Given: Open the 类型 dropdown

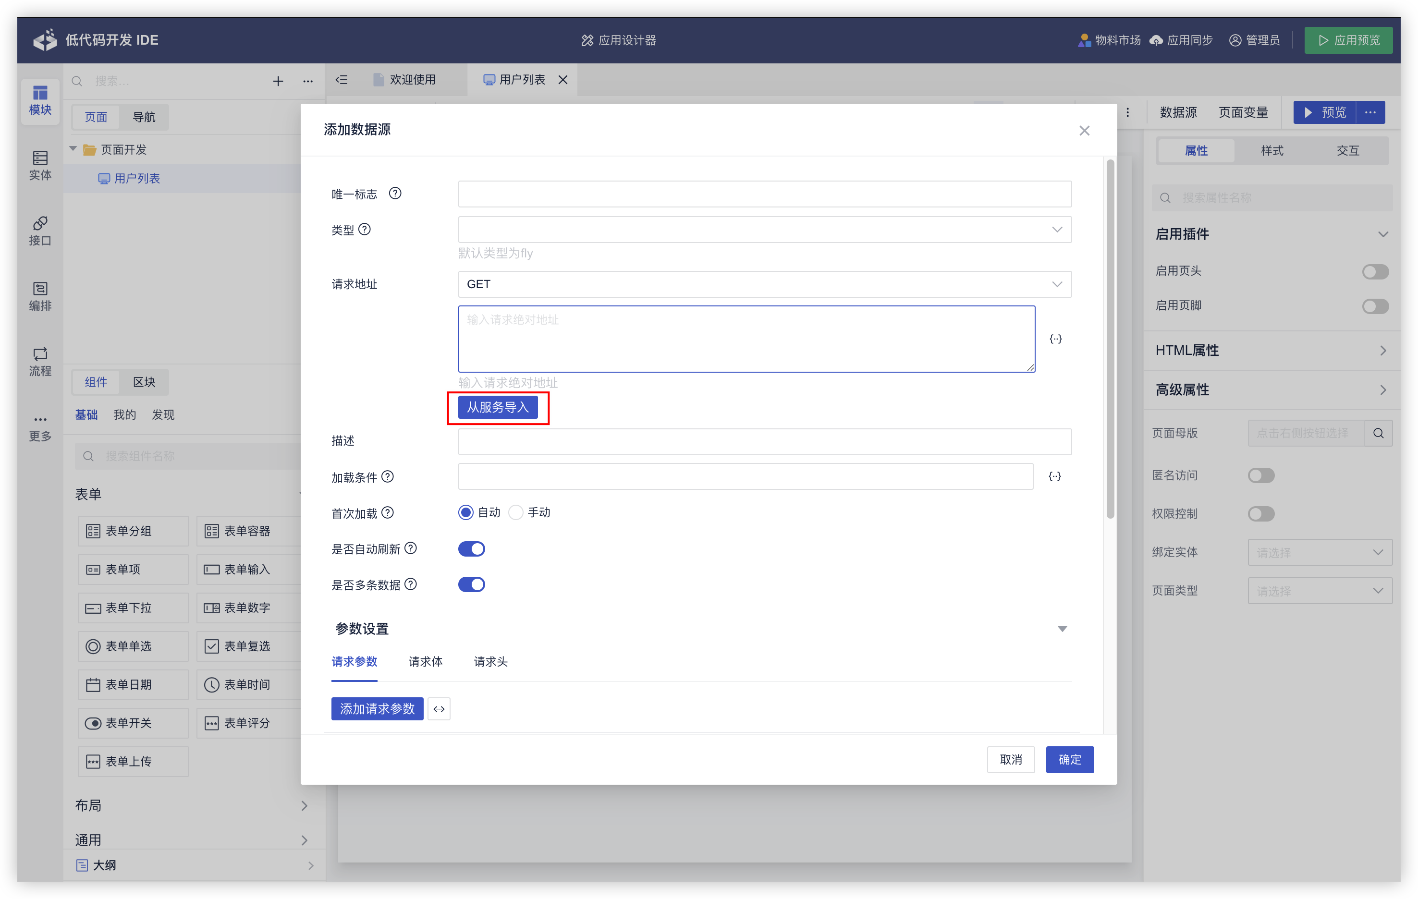Looking at the screenshot, I should 764,230.
